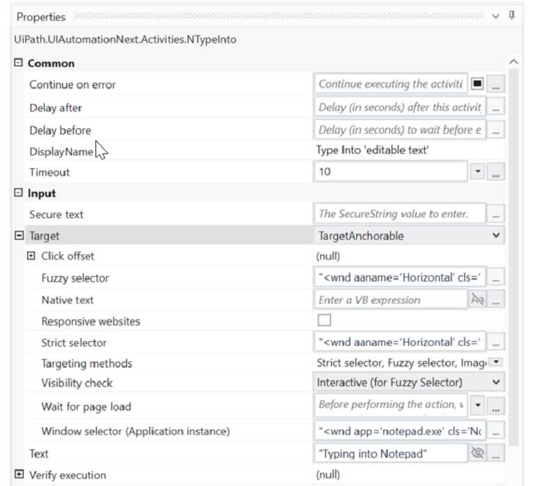Image resolution: width=535 pixels, height=486 pixels.
Task: Expand the Verify execution section
Action: click(19, 475)
